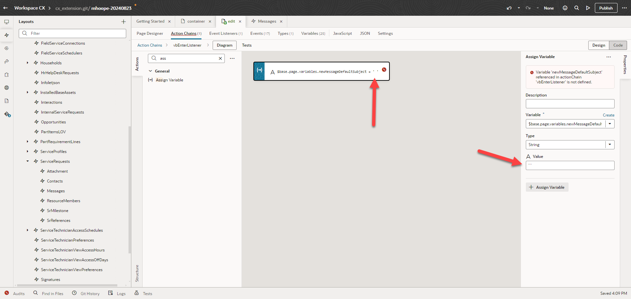
Task: Switch to the container tab
Action: coord(196,21)
